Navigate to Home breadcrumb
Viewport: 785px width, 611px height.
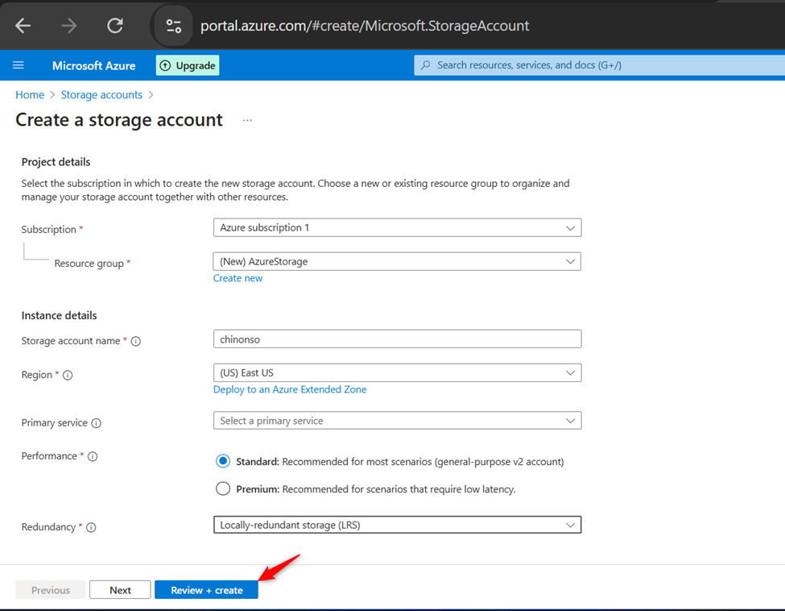(30, 95)
